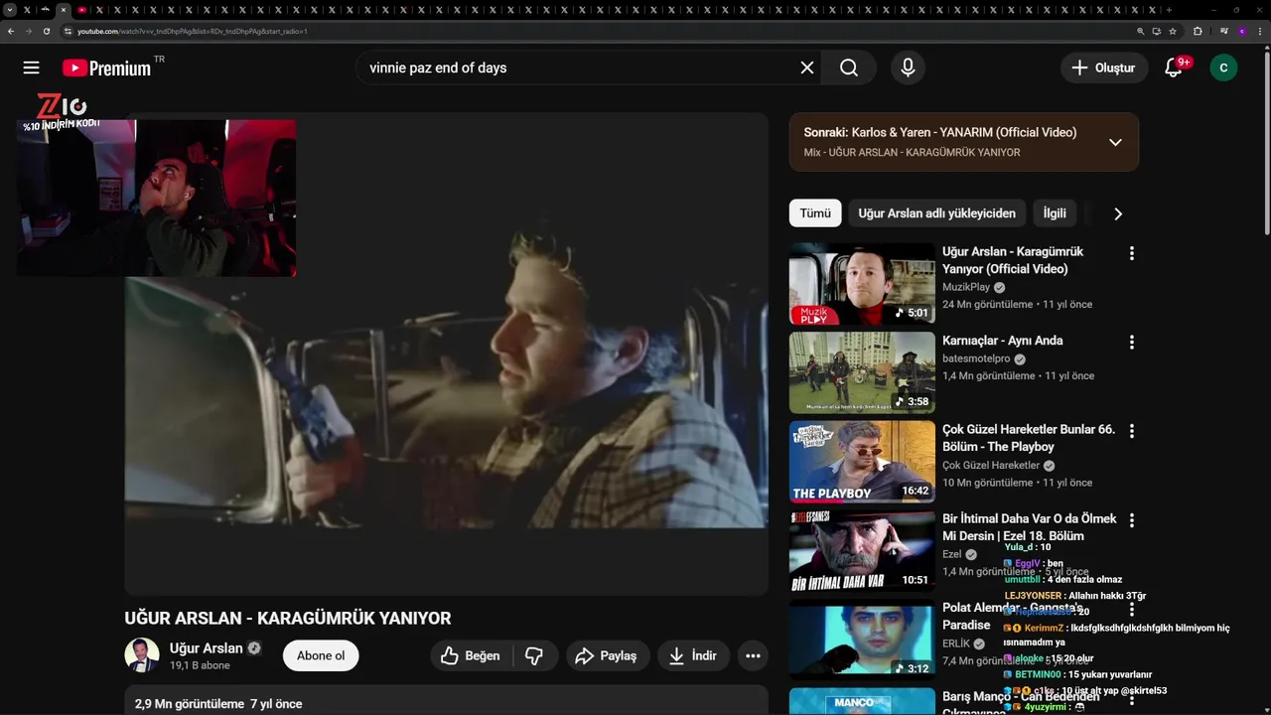Open Chrome three-dot menu

[x=1259, y=31]
